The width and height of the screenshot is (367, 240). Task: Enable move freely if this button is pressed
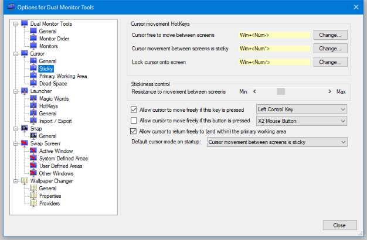pos(134,121)
